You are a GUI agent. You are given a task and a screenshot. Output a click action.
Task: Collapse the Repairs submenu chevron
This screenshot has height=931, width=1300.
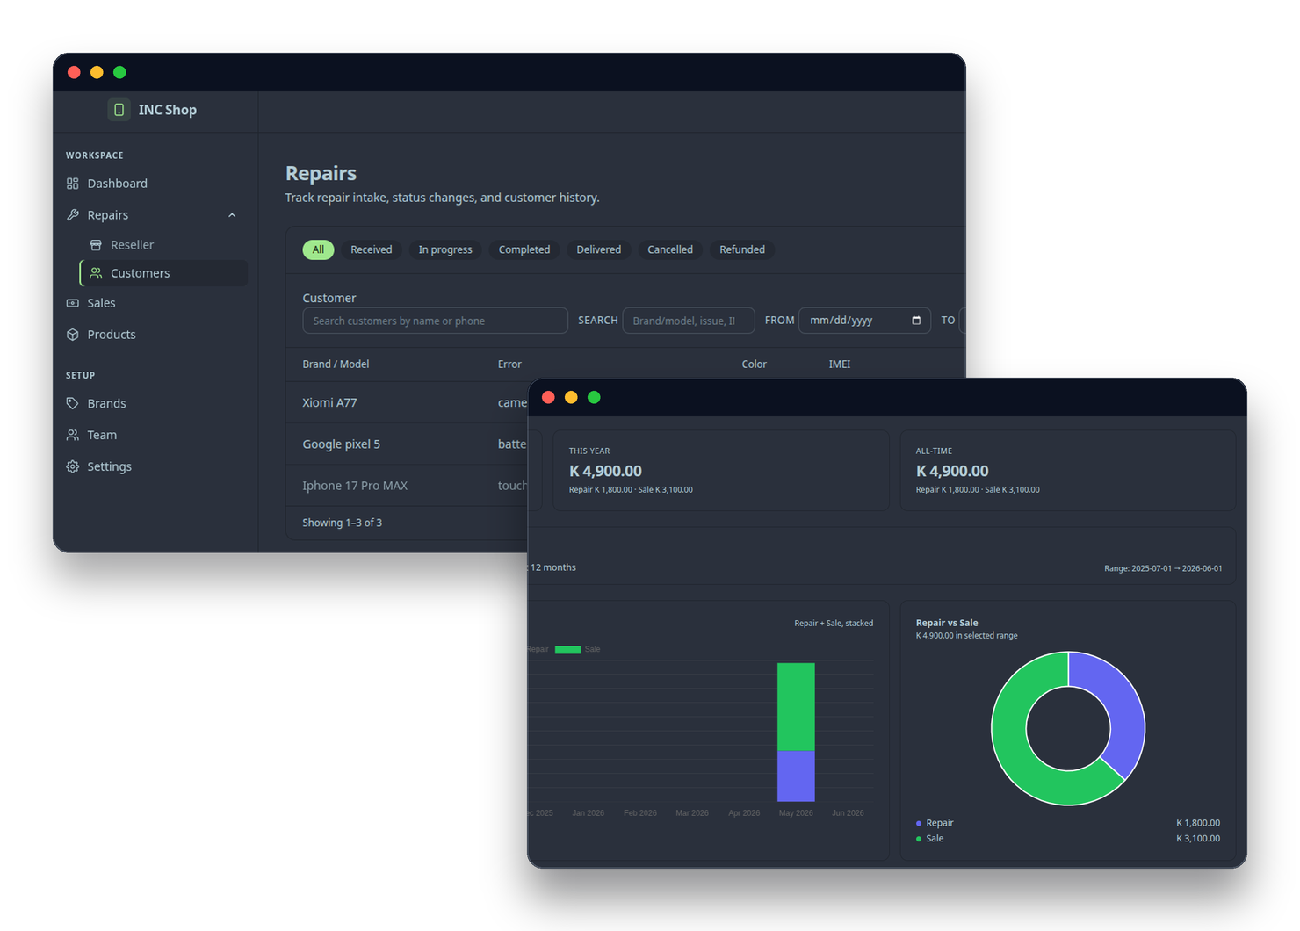tap(232, 215)
